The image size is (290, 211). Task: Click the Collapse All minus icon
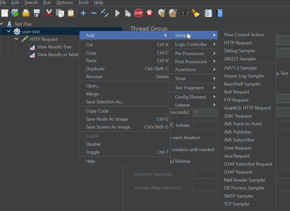click(94, 13)
